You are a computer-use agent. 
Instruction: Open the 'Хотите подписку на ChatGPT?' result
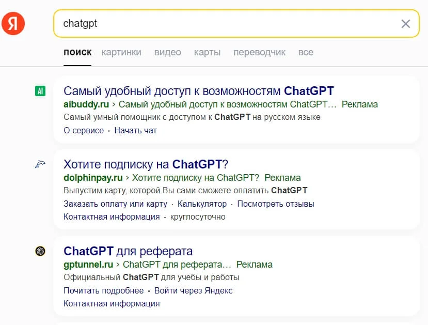[146, 164]
